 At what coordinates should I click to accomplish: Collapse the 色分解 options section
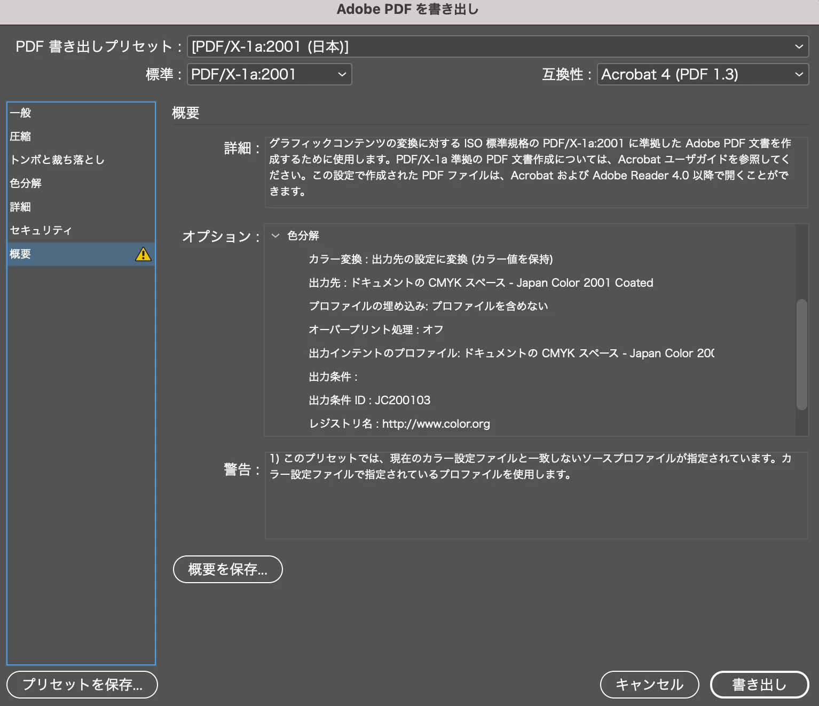tap(275, 236)
